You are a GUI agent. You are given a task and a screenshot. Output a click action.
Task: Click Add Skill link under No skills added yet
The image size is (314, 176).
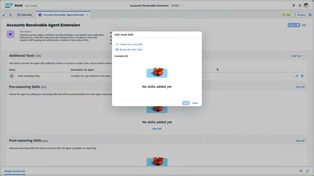pyautogui.click(x=157, y=129)
